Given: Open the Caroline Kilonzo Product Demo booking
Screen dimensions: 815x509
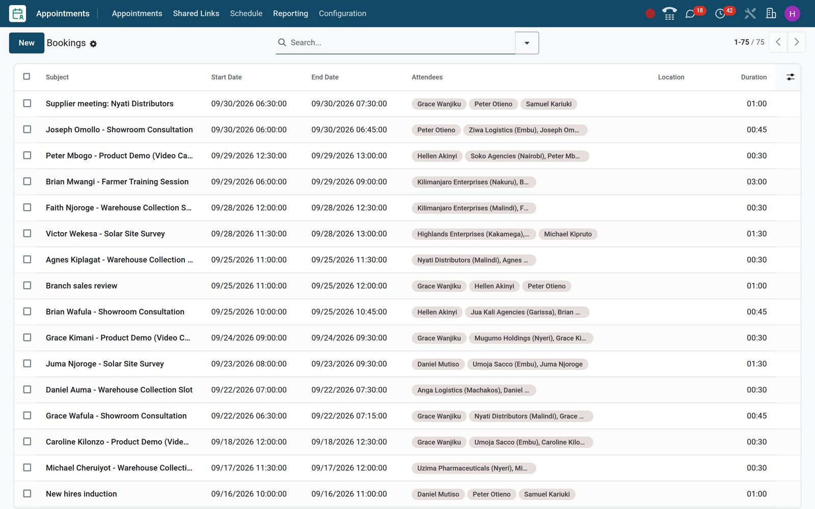Looking at the screenshot, I should [117, 442].
